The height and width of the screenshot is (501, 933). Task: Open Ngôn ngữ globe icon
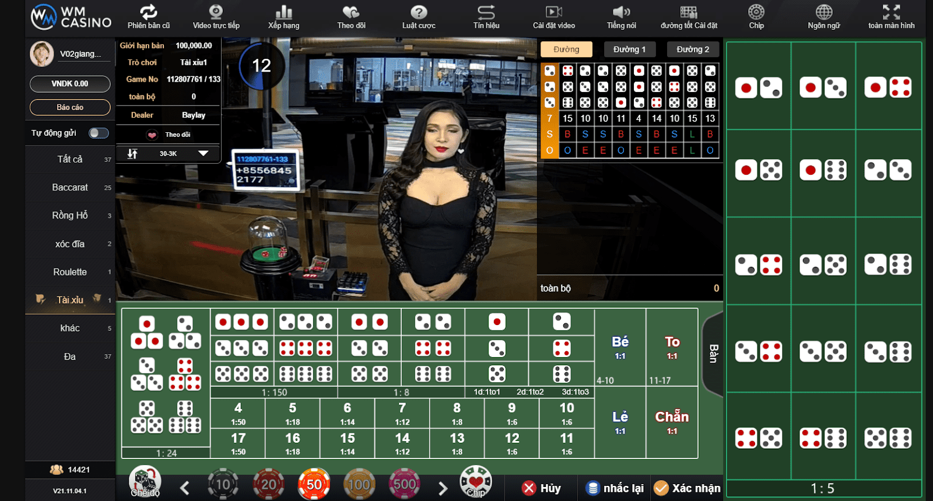(x=824, y=12)
